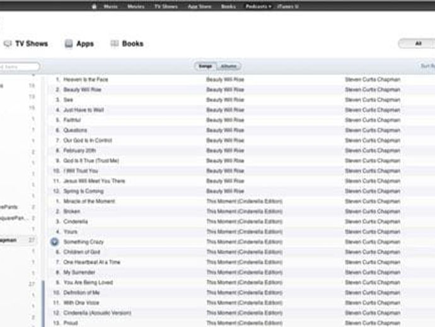
Task: Select the song Cinderella (Acoustic Version)
Action: click(97, 313)
